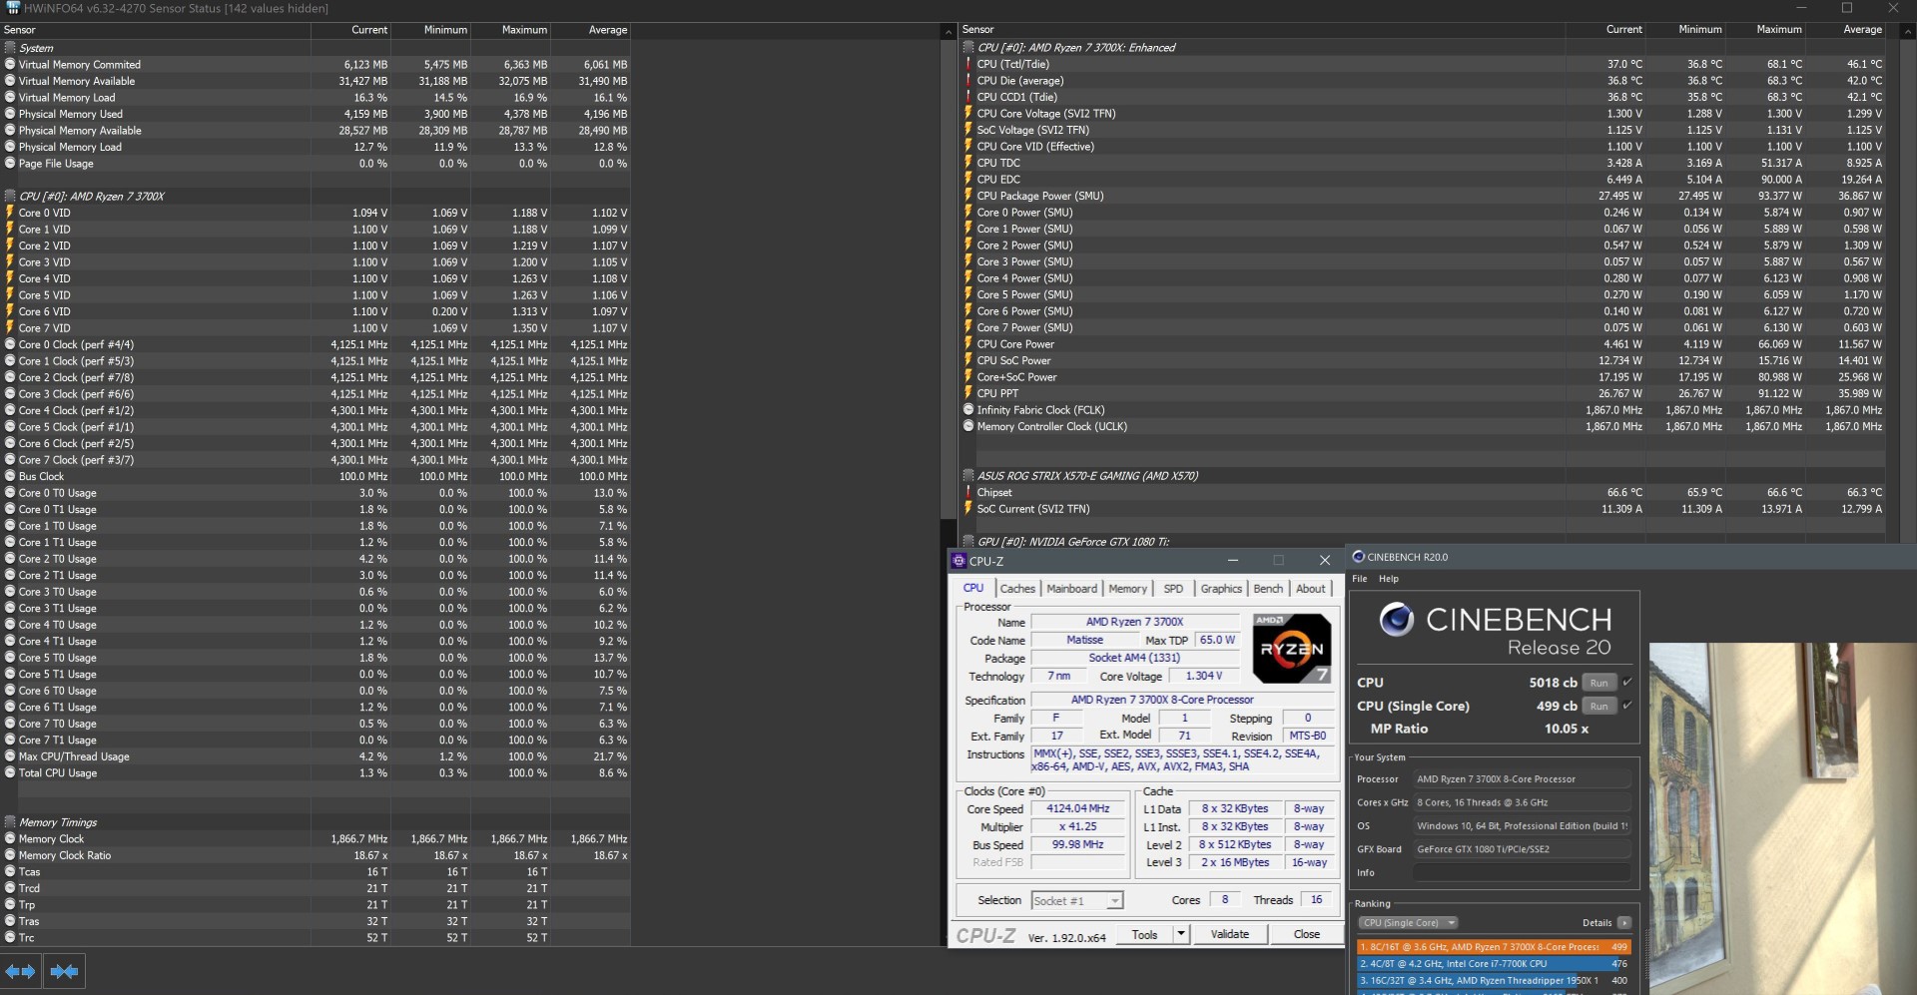Image resolution: width=1917 pixels, height=995 pixels.
Task: Open the Tools dropdown arrow in CPU-Z
Action: pyautogui.click(x=1181, y=935)
